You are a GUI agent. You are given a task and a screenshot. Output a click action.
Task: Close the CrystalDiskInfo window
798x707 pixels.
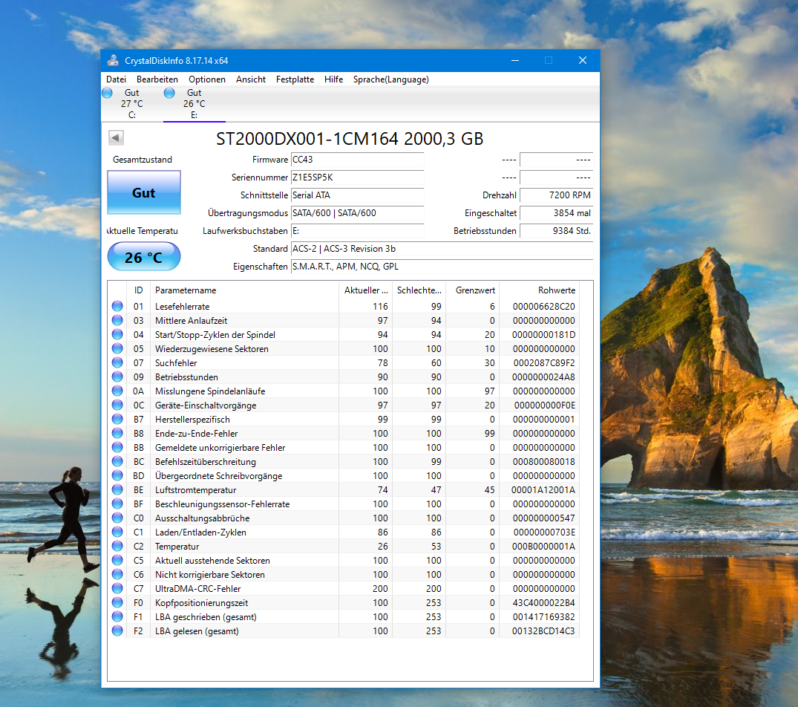pos(583,61)
